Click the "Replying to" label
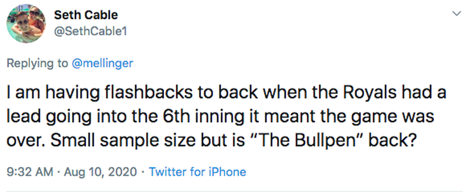The width and height of the screenshot is (470, 192). (x=37, y=63)
